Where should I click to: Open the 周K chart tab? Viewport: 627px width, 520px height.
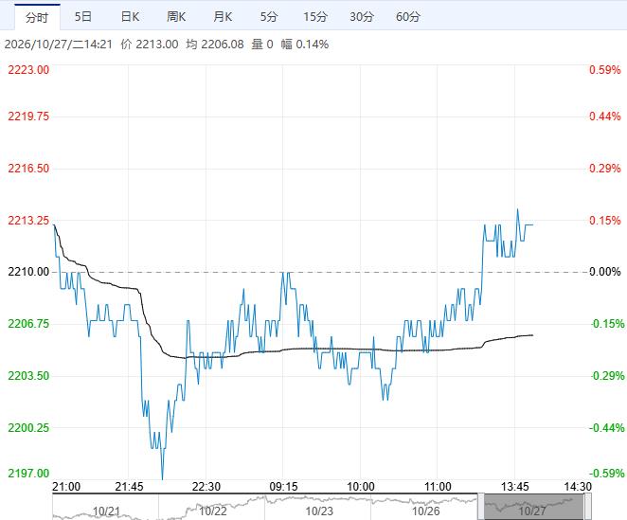(x=176, y=17)
